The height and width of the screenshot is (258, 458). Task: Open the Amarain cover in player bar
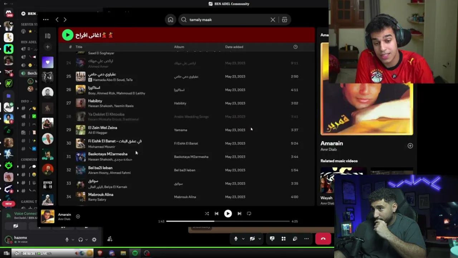click(48, 216)
